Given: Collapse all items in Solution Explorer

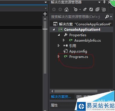Looking at the screenshot, I should pyautogui.click(x=97, y=9).
